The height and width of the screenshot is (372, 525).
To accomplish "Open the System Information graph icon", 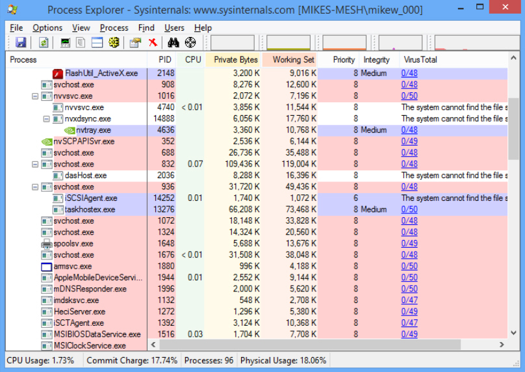I will click(x=65, y=42).
